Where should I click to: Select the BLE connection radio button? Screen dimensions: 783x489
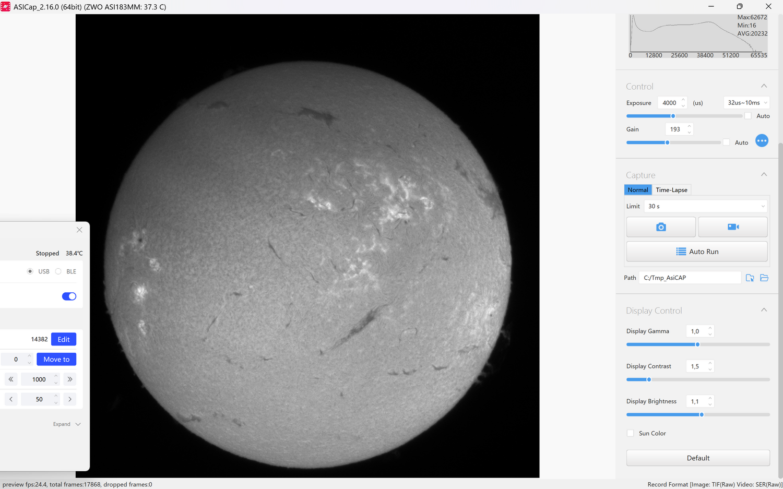58,271
